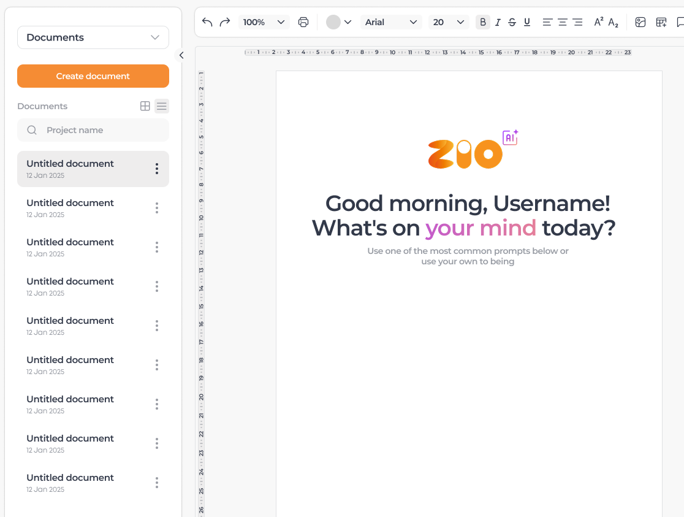Click the Undo icon in the toolbar

(x=207, y=21)
